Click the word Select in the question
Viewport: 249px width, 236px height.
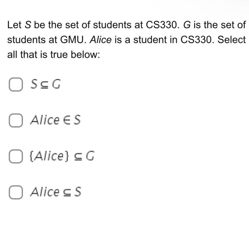point(232,40)
